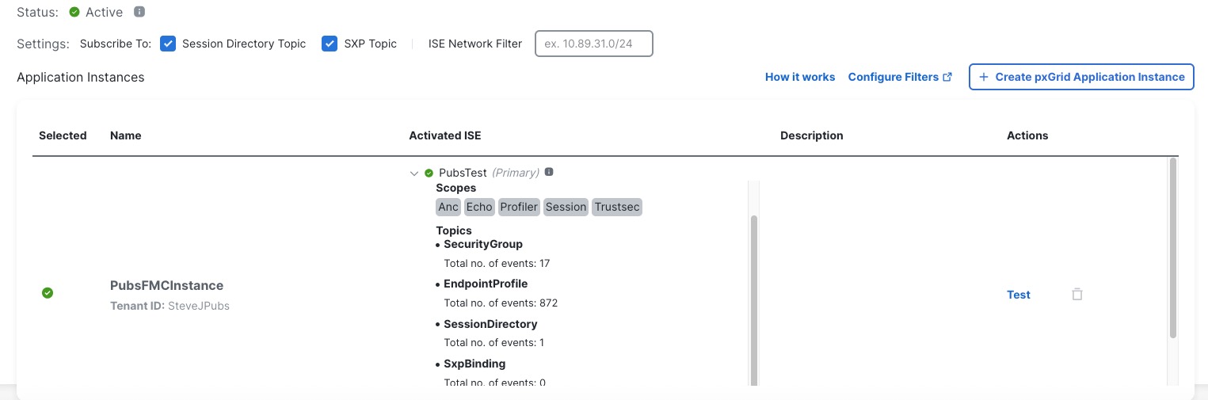Screen dimensions: 1208x400
Task: Click the info icon next to Active status
Action: [139, 12]
